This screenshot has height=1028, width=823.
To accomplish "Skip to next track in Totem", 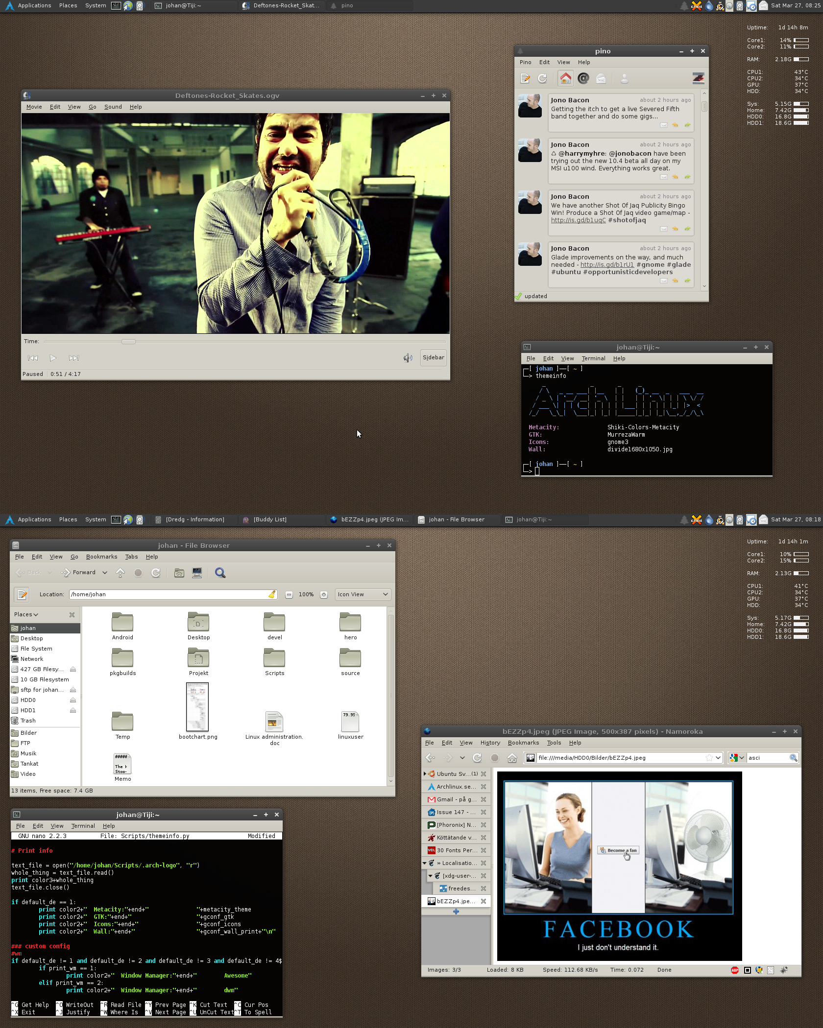I will (x=74, y=358).
